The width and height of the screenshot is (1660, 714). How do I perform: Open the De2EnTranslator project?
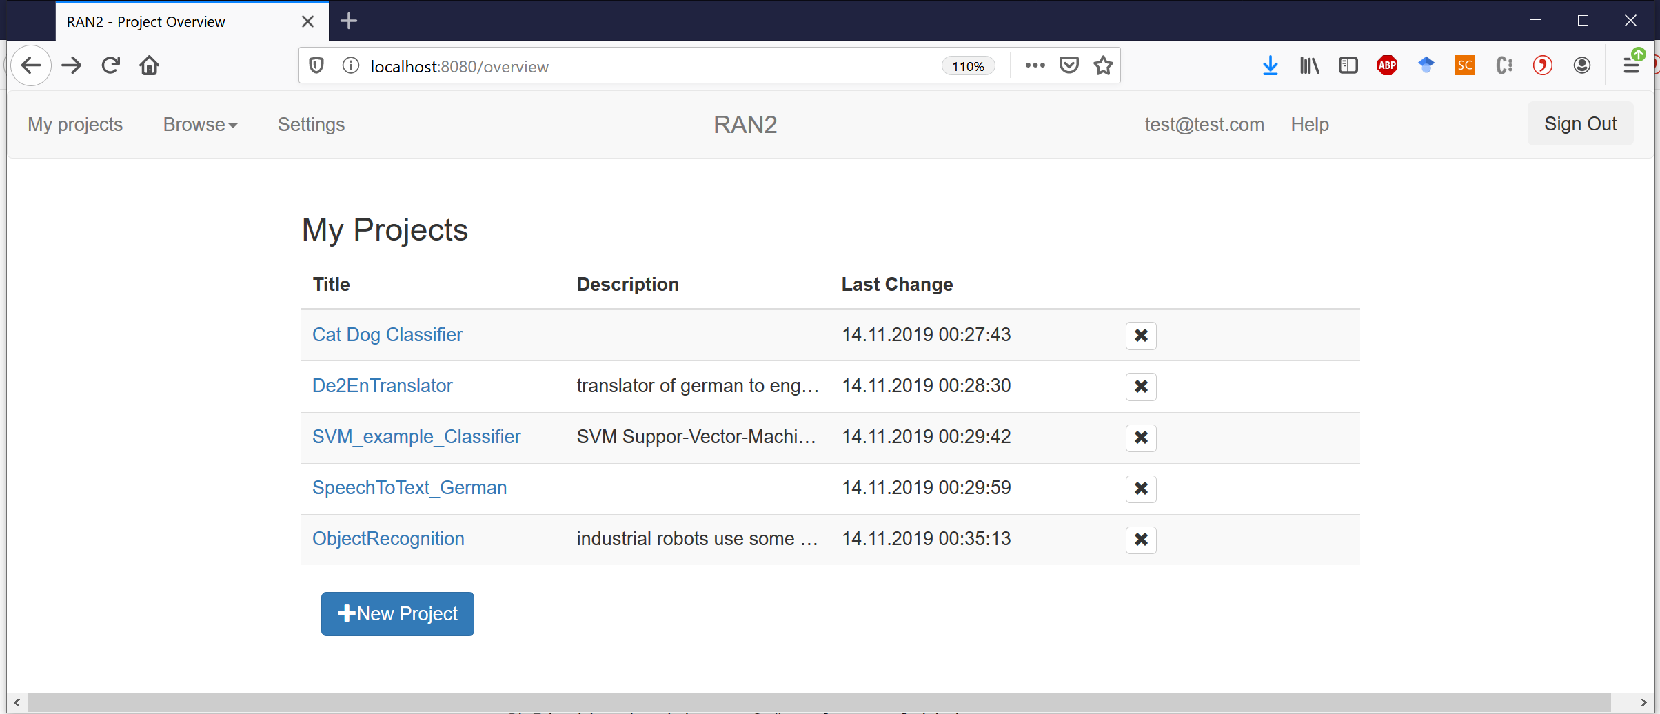pyautogui.click(x=383, y=386)
